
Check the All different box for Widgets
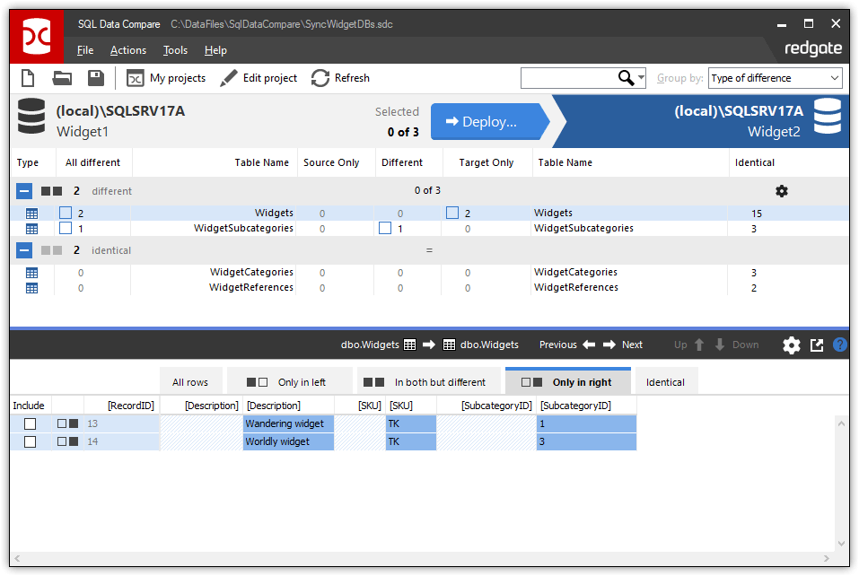coord(66,213)
